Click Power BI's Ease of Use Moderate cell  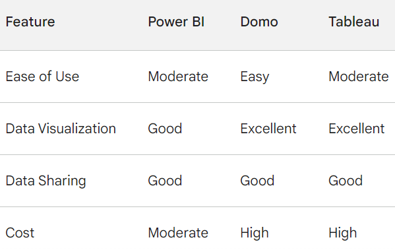click(x=178, y=77)
